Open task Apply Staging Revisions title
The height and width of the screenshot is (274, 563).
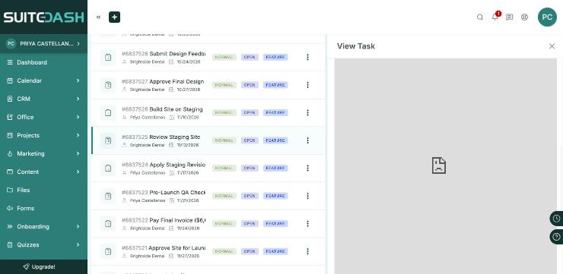pyautogui.click(x=177, y=165)
